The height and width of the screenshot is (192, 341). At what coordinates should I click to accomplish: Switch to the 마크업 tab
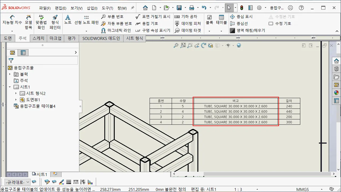[56, 38]
